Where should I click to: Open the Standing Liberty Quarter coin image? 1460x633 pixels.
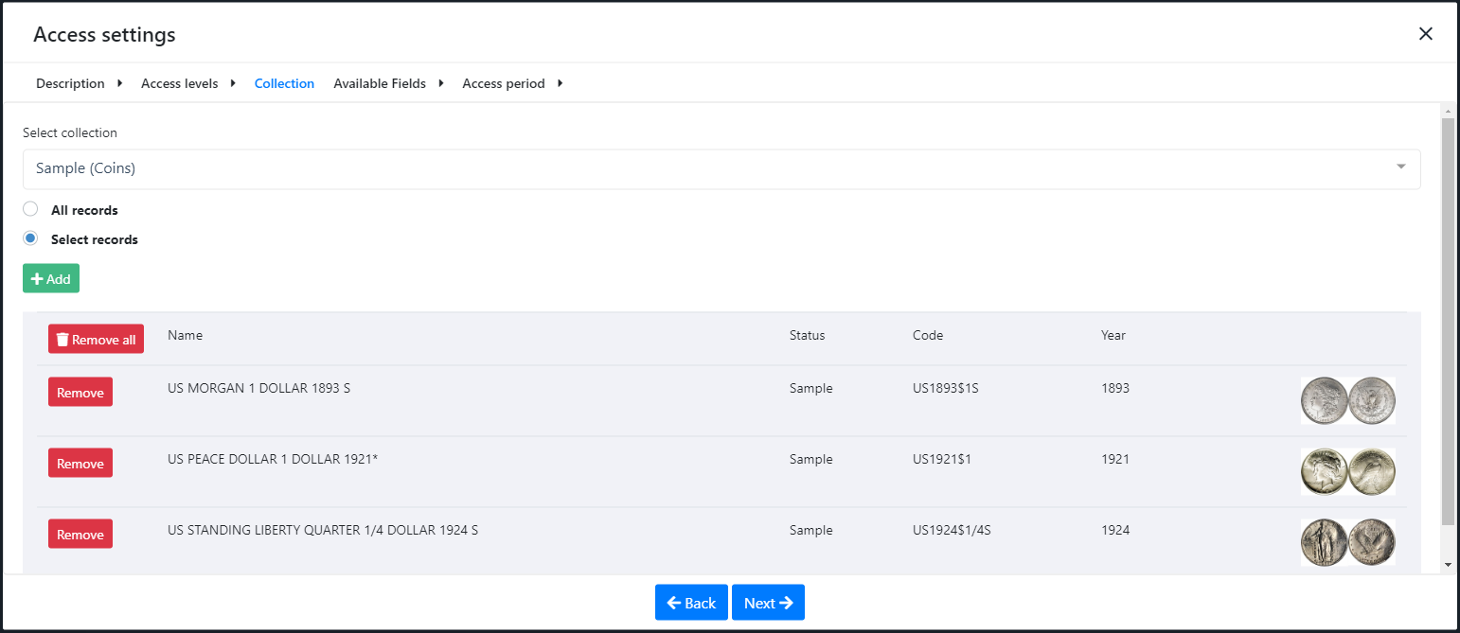tap(1347, 542)
